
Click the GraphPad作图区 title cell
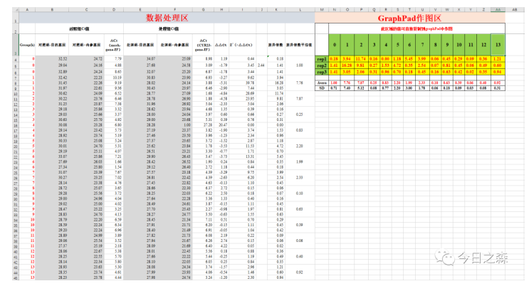(409, 17)
